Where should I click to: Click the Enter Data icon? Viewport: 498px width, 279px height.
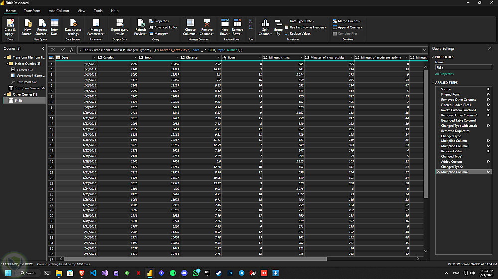(x=54, y=23)
